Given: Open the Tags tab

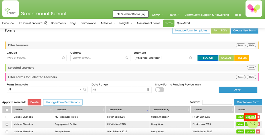Looking at the screenshot, I should pyautogui.click(x=73, y=23).
